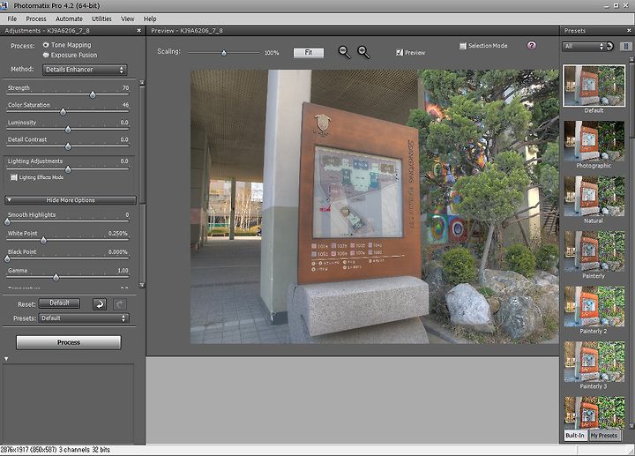Enable Selection Mode checkbox
Viewport: 635px width, 456px height.
(x=463, y=46)
